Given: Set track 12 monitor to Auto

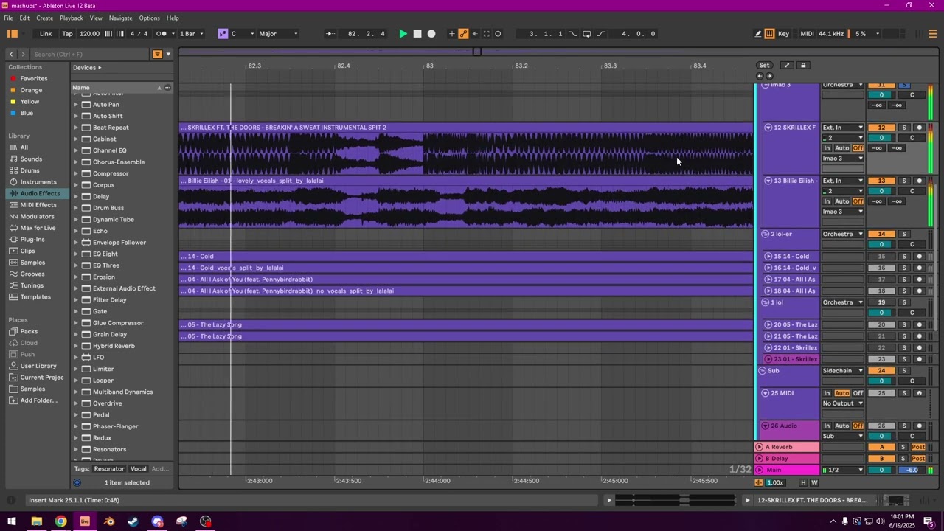Looking at the screenshot, I should (x=842, y=148).
